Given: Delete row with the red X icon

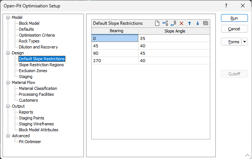Looking at the screenshot, I should [181, 23].
